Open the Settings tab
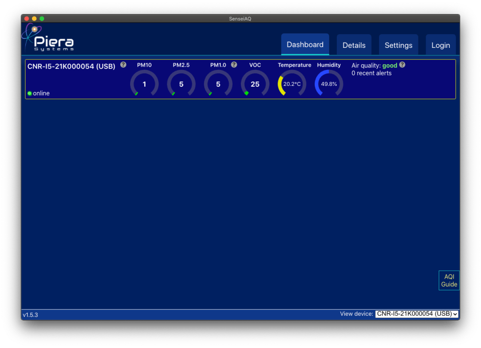 point(398,45)
